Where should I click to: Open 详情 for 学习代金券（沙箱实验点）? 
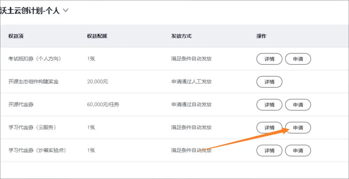[x=269, y=151]
